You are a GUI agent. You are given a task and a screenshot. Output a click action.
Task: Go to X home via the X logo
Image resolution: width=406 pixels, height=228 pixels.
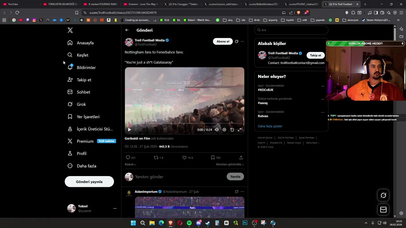(x=70, y=30)
